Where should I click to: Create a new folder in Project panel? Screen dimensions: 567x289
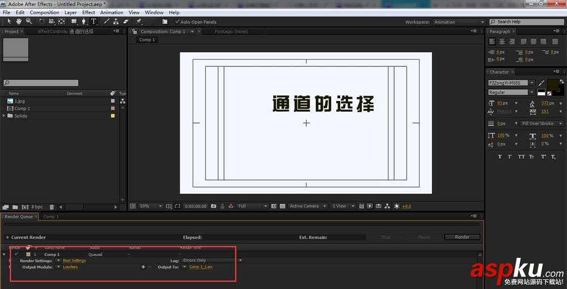coord(15,207)
